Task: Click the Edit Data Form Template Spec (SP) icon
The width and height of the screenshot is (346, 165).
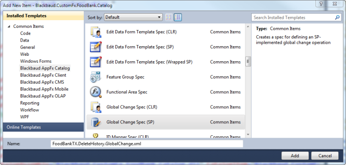Action: pos(96,47)
